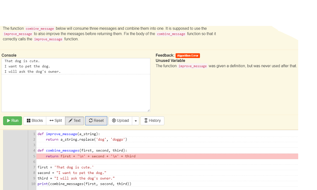Click the Reset refresh icon
Image resolution: width=317 pixels, height=190 pixels.
tap(91, 121)
